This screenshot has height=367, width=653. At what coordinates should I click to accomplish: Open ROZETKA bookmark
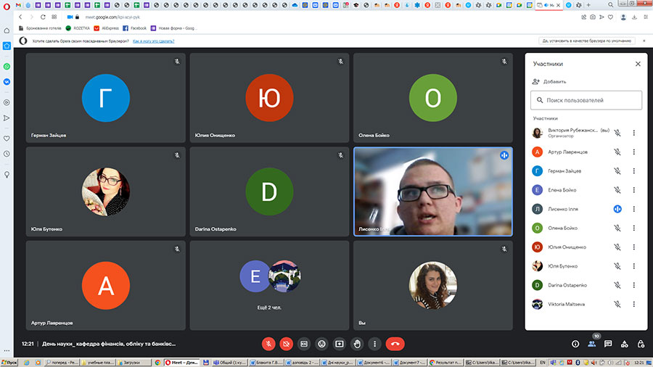point(78,28)
